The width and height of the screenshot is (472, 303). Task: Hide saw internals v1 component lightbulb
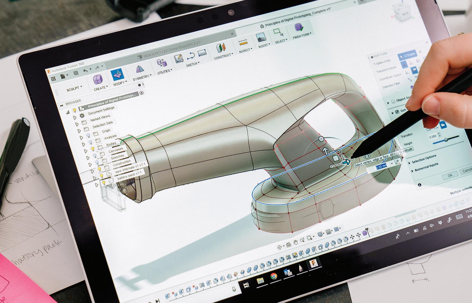click(x=101, y=176)
